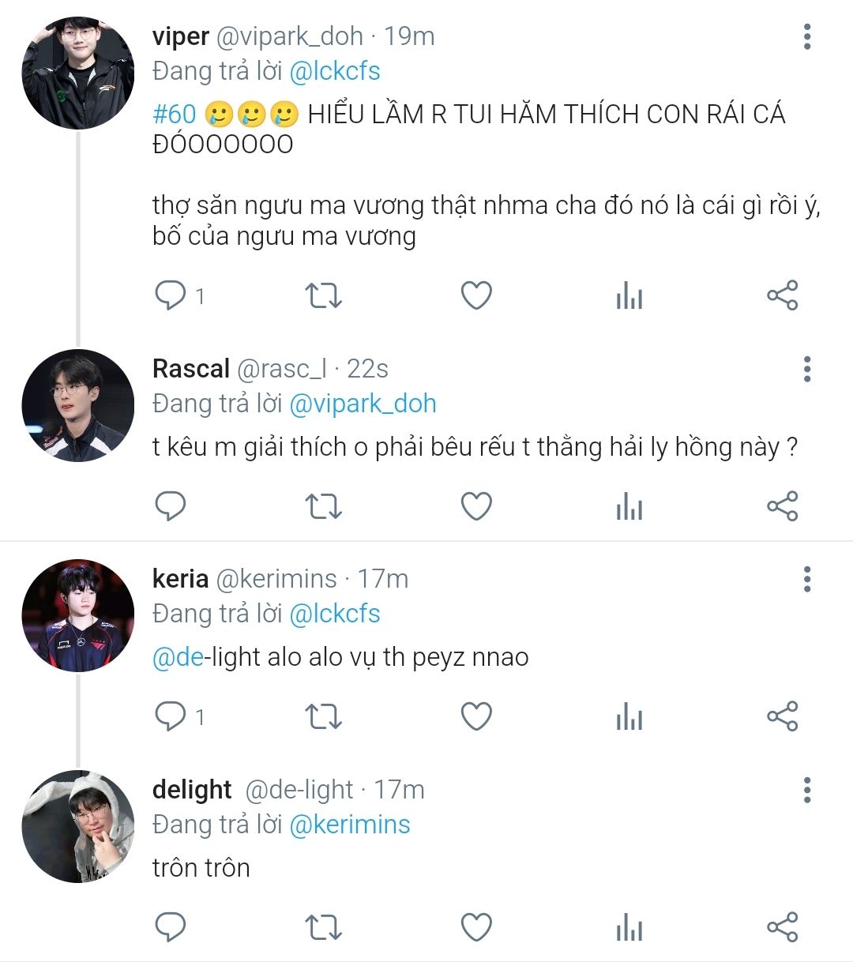Reply to delight's tweet
Image resolution: width=853 pixels, height=962 pixels.
click(x=170, y=927)
